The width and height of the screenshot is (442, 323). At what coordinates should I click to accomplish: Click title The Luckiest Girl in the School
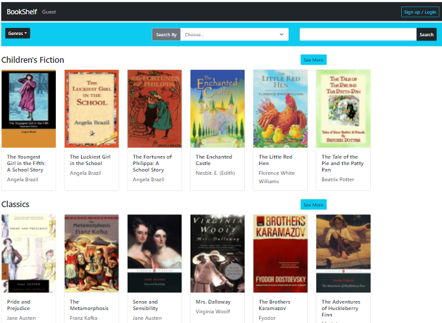[x=90, y=160]
